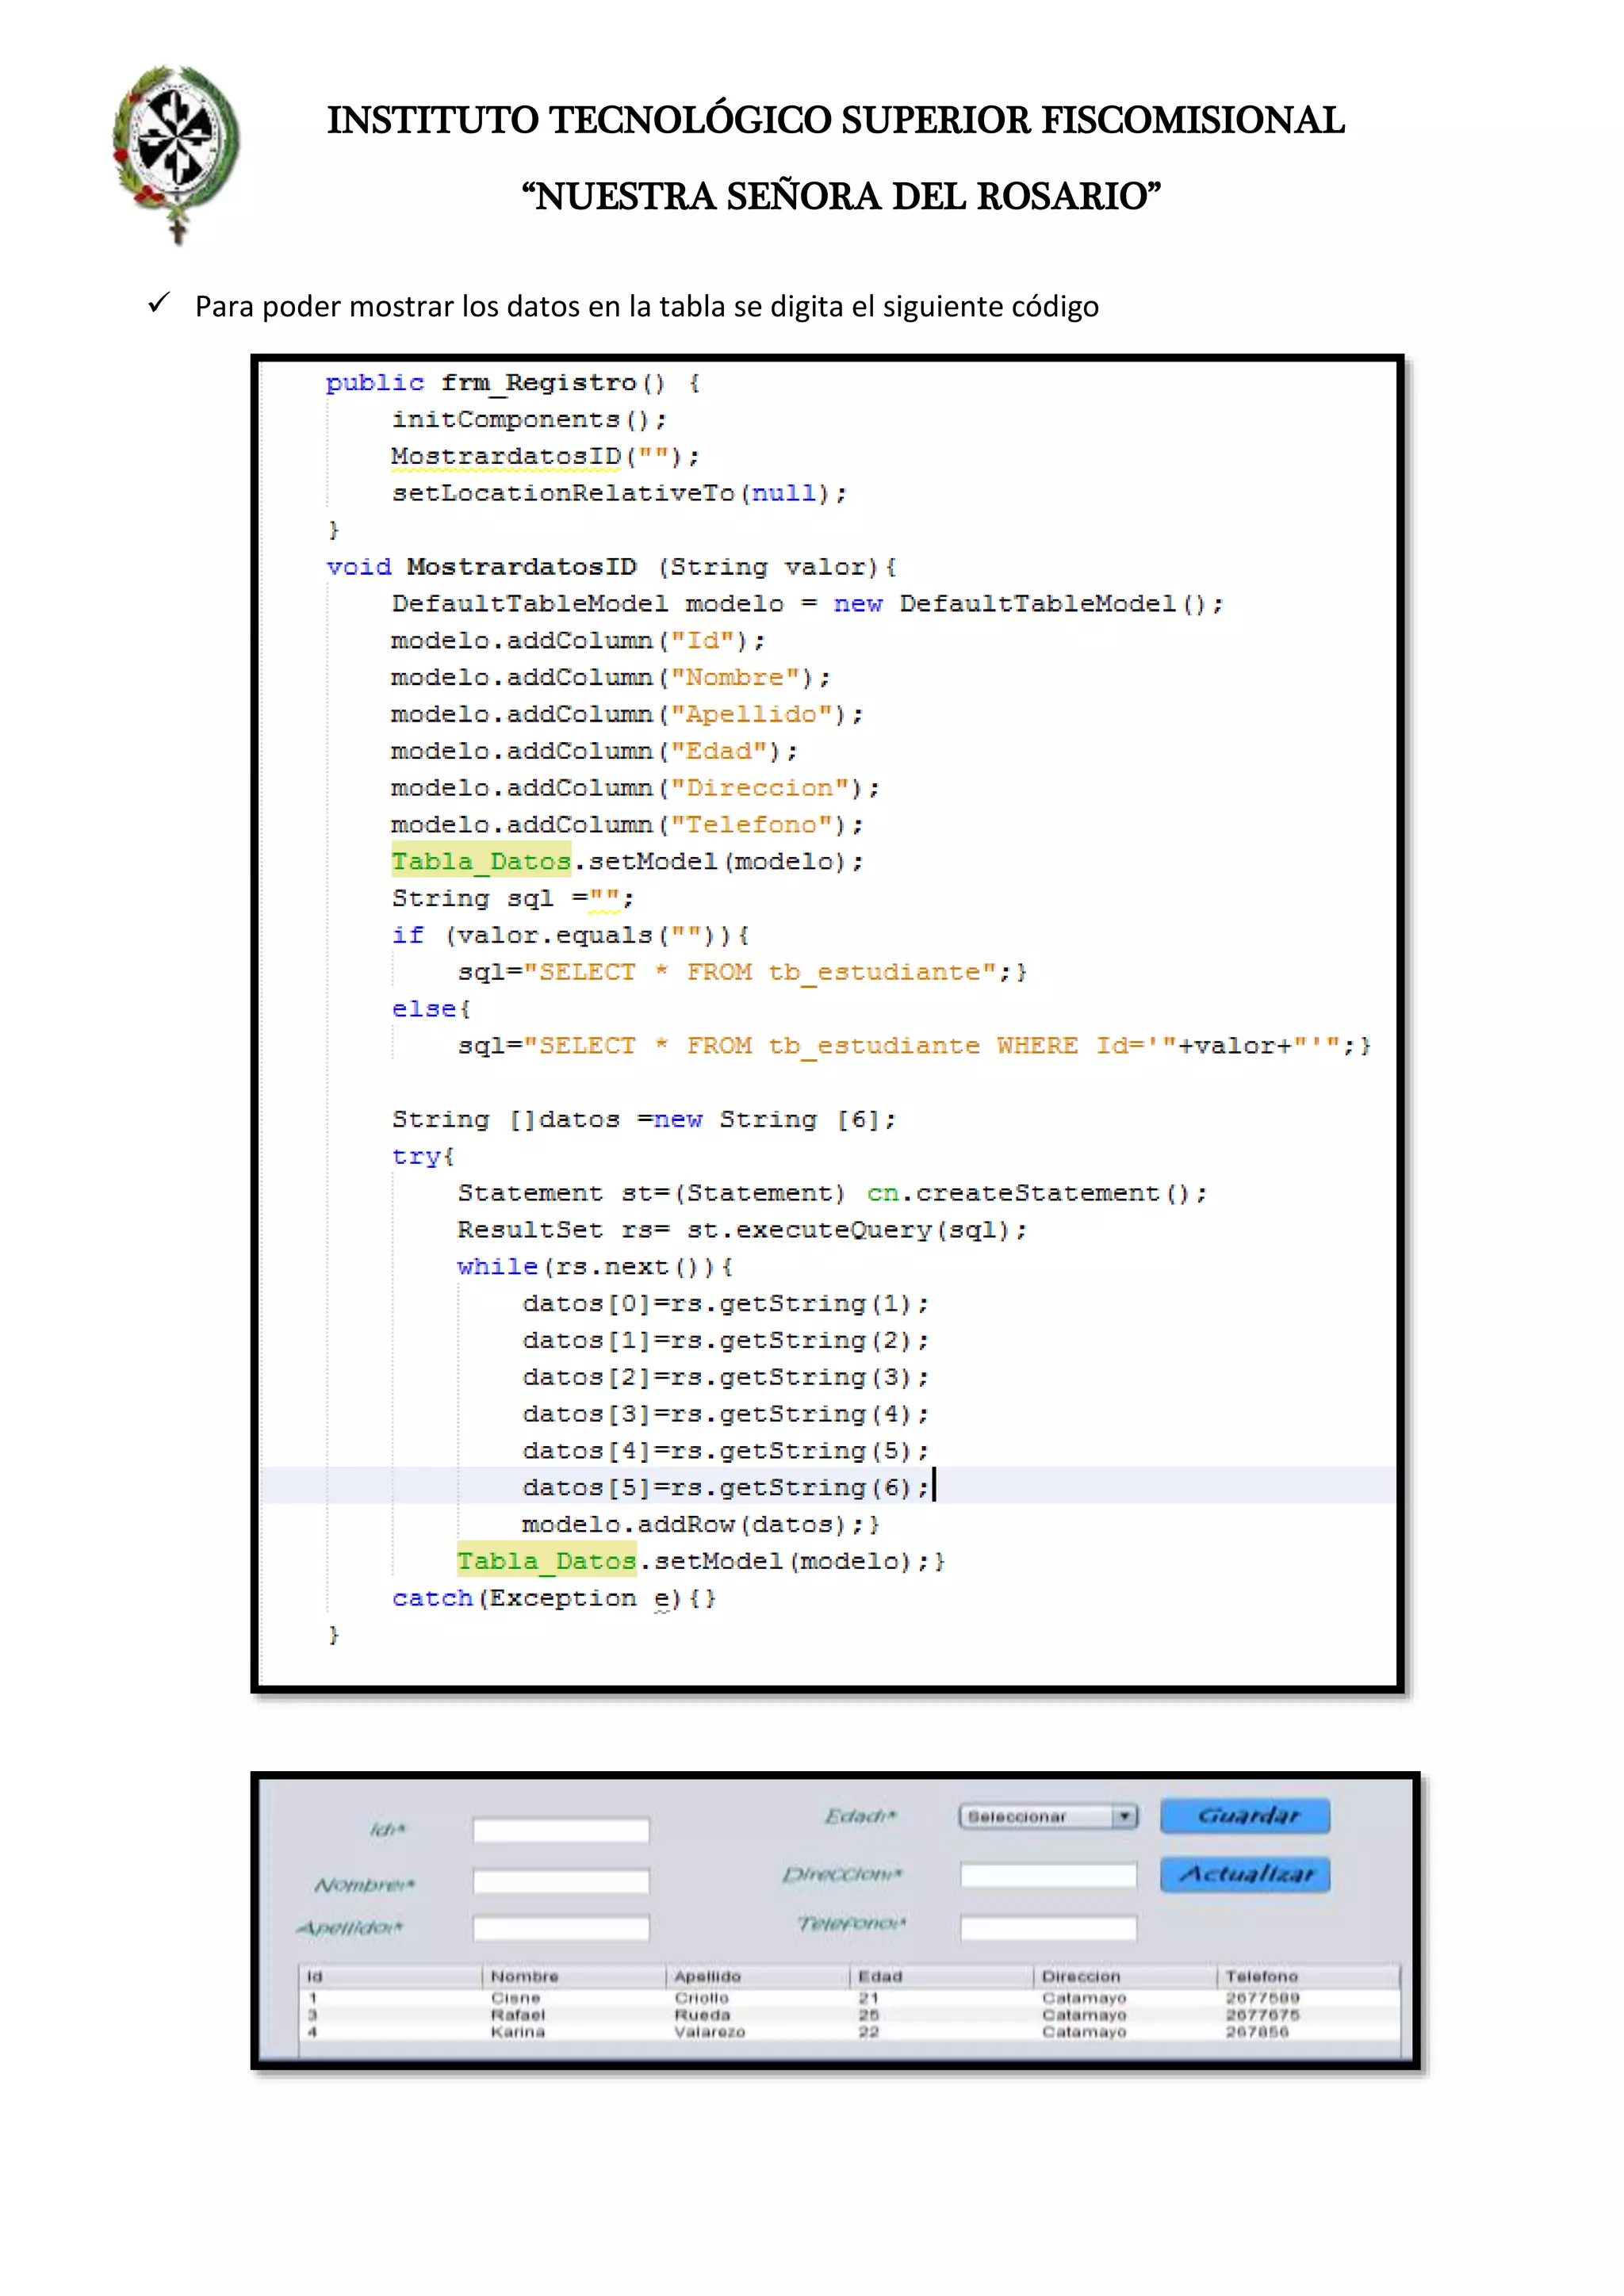This screenshot has width=1624, height=2296.
Task: Click the Id text field
Action: pyautogui.click(x=561, y=1831)
